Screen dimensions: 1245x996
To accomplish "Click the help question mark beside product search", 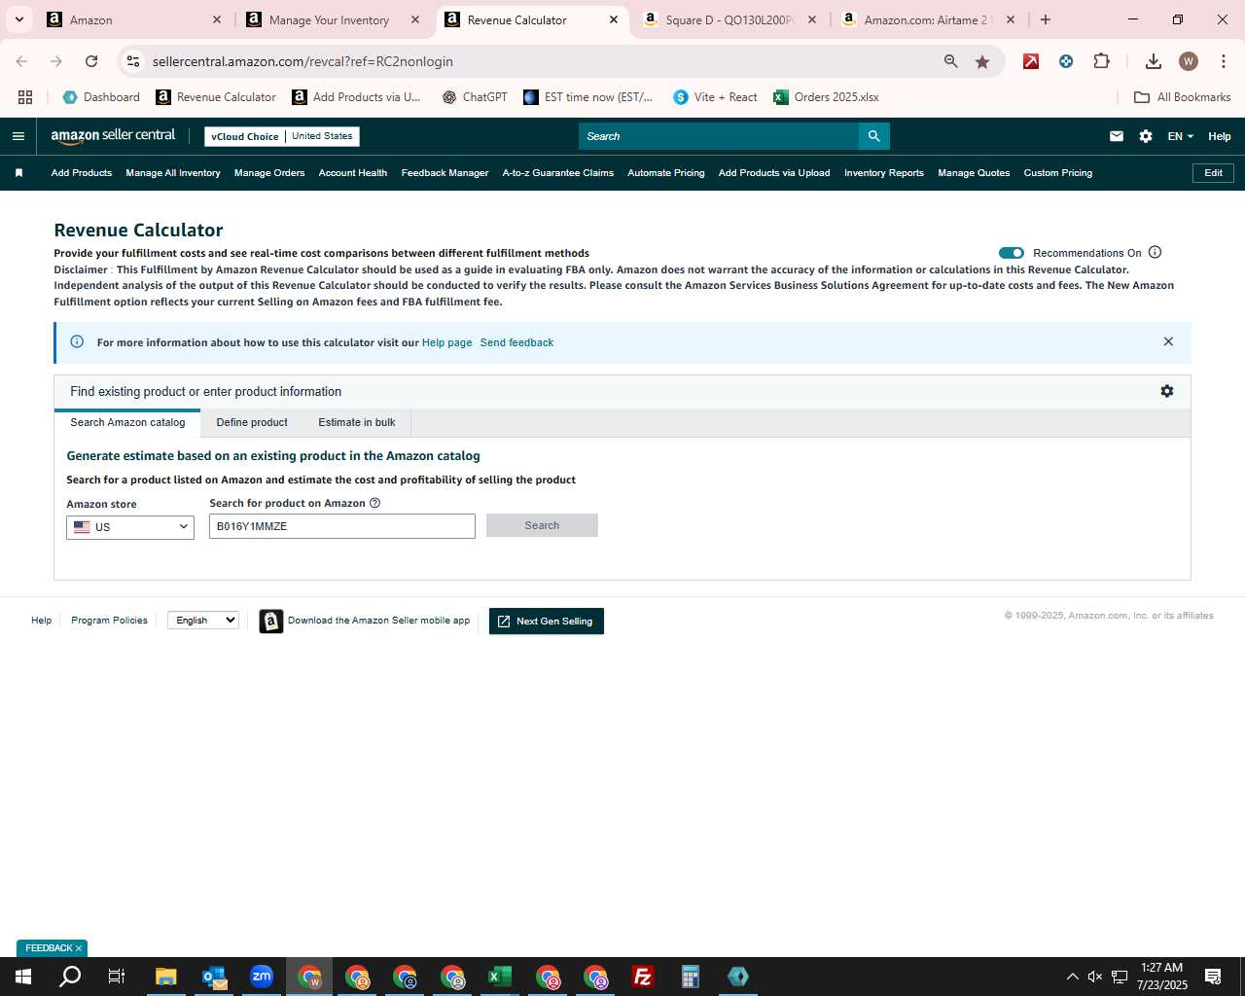I will coord(374,503).
